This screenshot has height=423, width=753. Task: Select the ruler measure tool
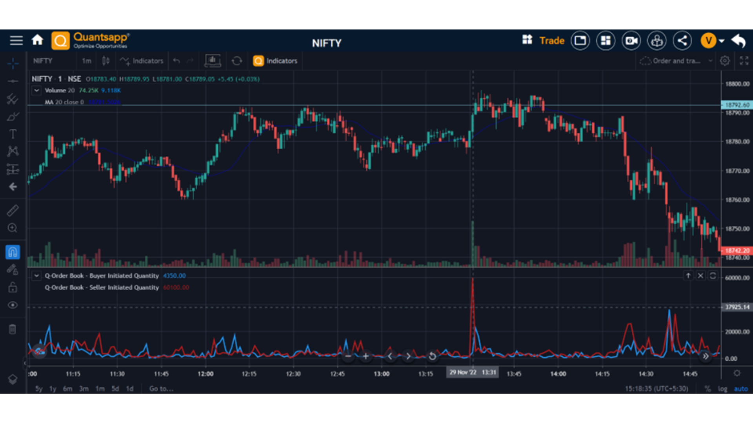(13, 210)
